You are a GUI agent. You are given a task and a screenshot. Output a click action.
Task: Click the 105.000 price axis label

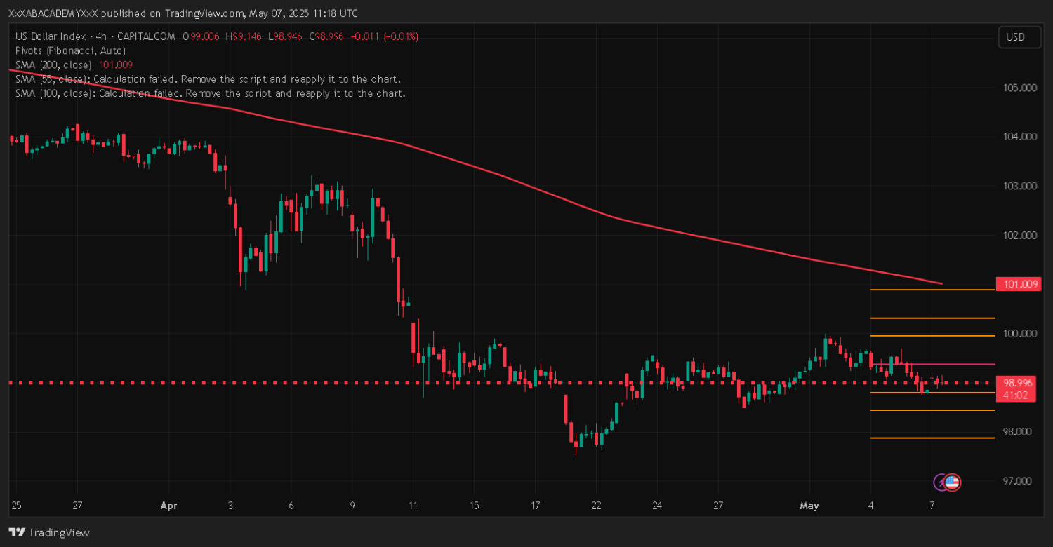(x=1020, y=88)
